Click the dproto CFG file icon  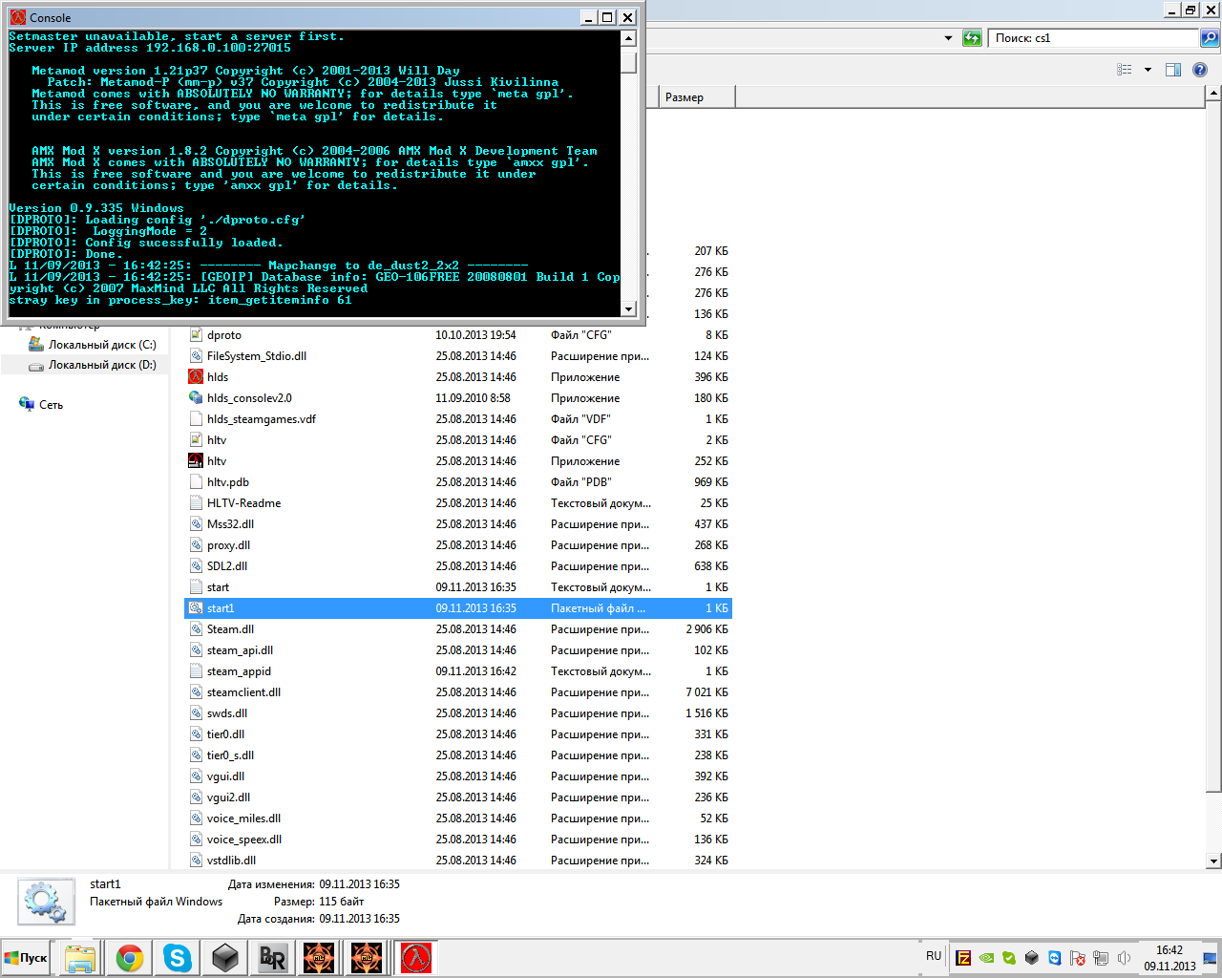196,335
